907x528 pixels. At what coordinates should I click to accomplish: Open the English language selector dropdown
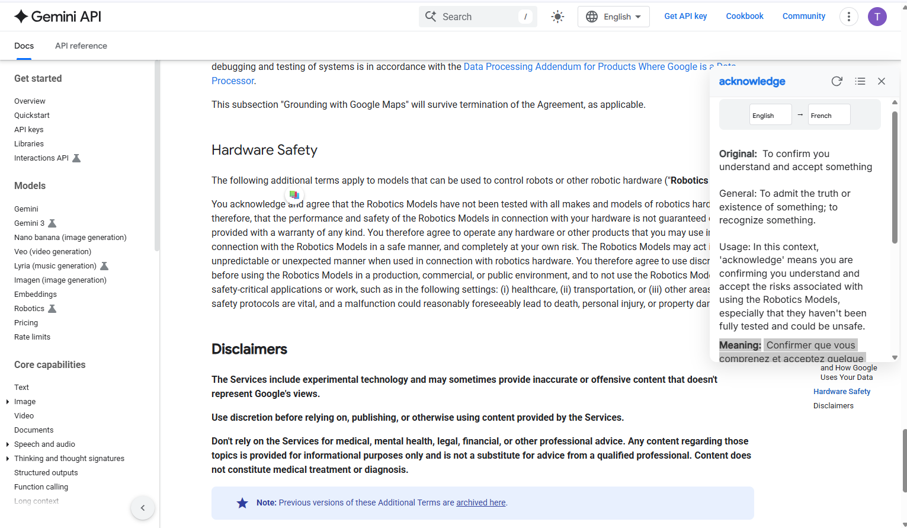point(614,16)
